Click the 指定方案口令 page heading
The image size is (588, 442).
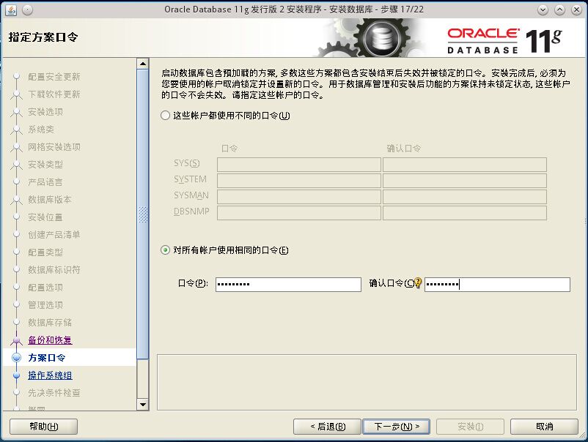tap(43, 37)
